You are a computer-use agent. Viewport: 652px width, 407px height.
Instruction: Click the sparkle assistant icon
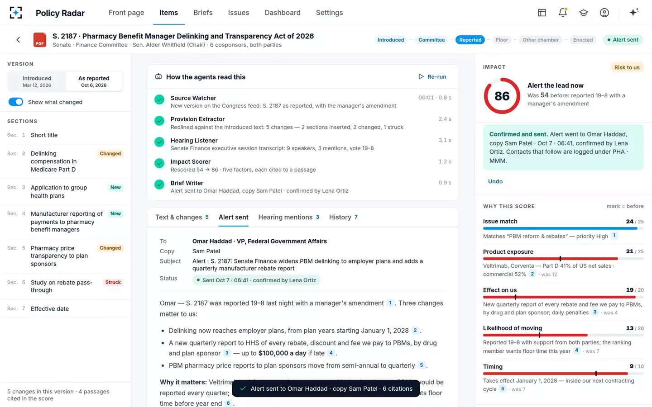coord(634,12)
